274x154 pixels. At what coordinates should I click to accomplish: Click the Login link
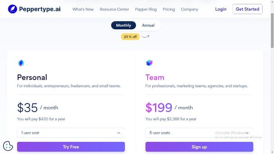point(221,9)
